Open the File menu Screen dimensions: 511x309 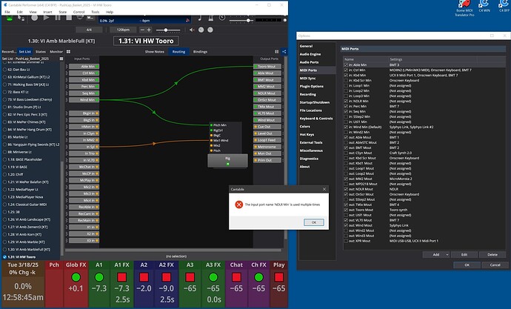point(7,12)
